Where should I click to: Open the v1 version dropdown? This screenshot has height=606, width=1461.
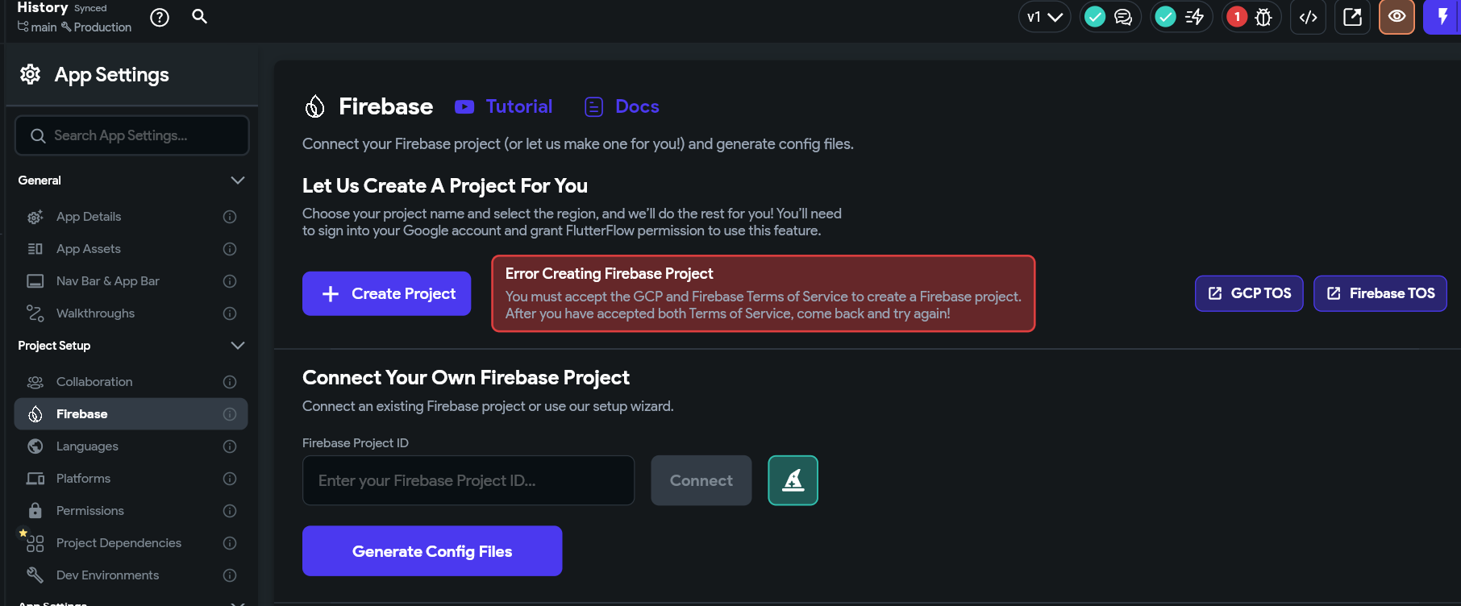pyautogui.click(x=1045, y=17)
